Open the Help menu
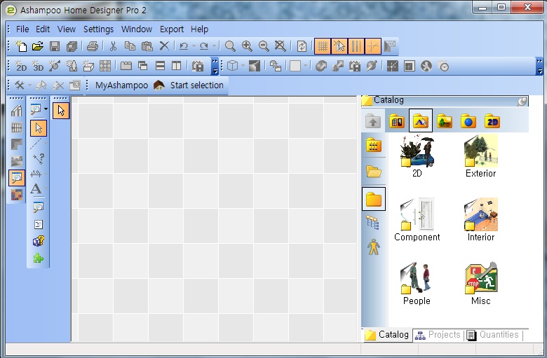The width and height of the screenshot is (547, 358). [x=200, y=29]
